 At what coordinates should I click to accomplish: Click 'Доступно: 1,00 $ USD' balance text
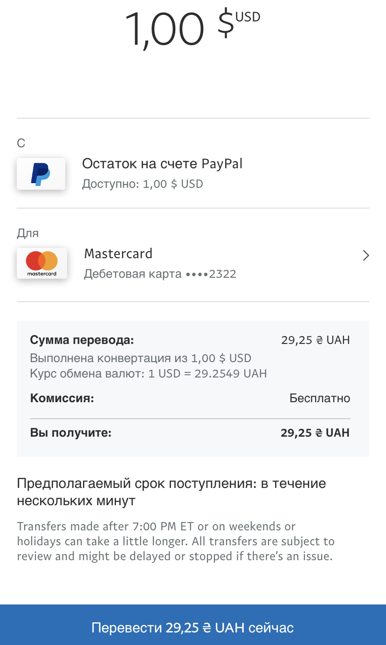coord(143,184)
